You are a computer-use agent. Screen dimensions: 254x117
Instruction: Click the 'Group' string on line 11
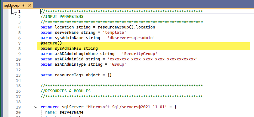pyautogui.click(x=118, y=64)
